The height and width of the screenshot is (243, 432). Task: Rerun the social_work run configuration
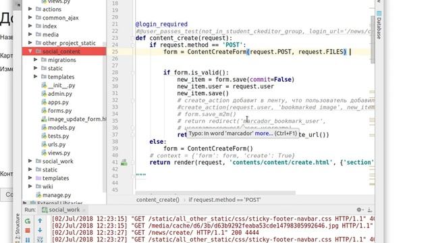click(x=28, y=221)
